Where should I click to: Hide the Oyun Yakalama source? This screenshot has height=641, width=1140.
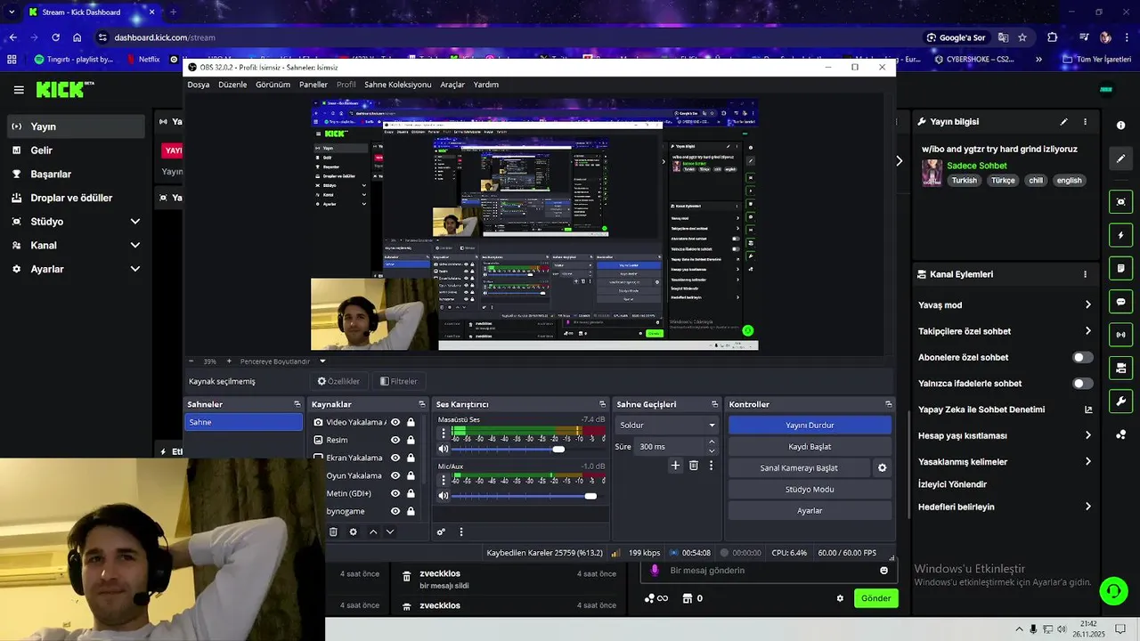[x=395, y=475]
